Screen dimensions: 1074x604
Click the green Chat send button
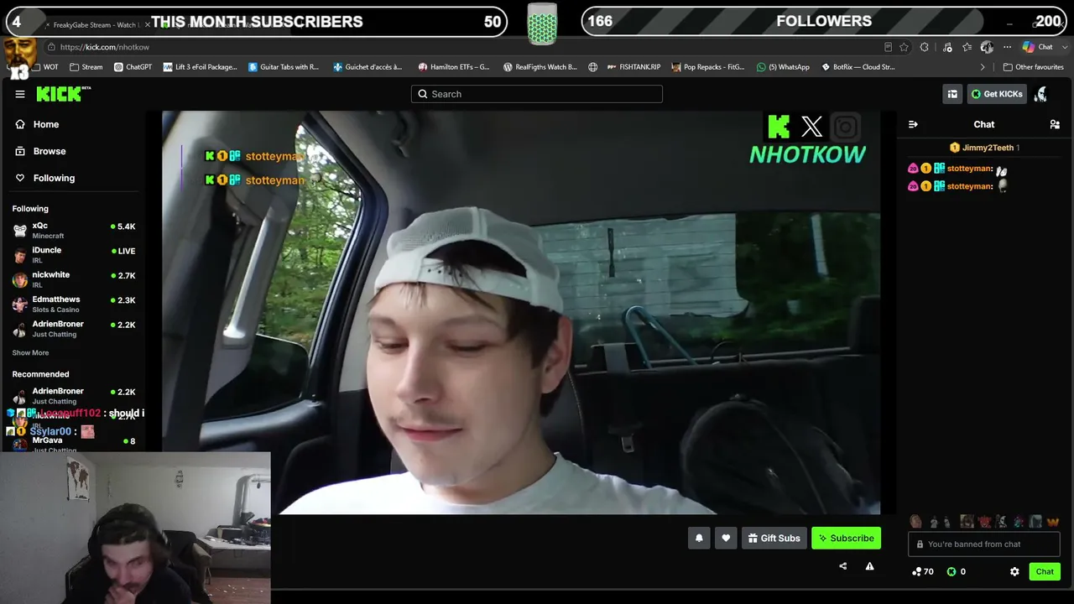coord(1045,571)
